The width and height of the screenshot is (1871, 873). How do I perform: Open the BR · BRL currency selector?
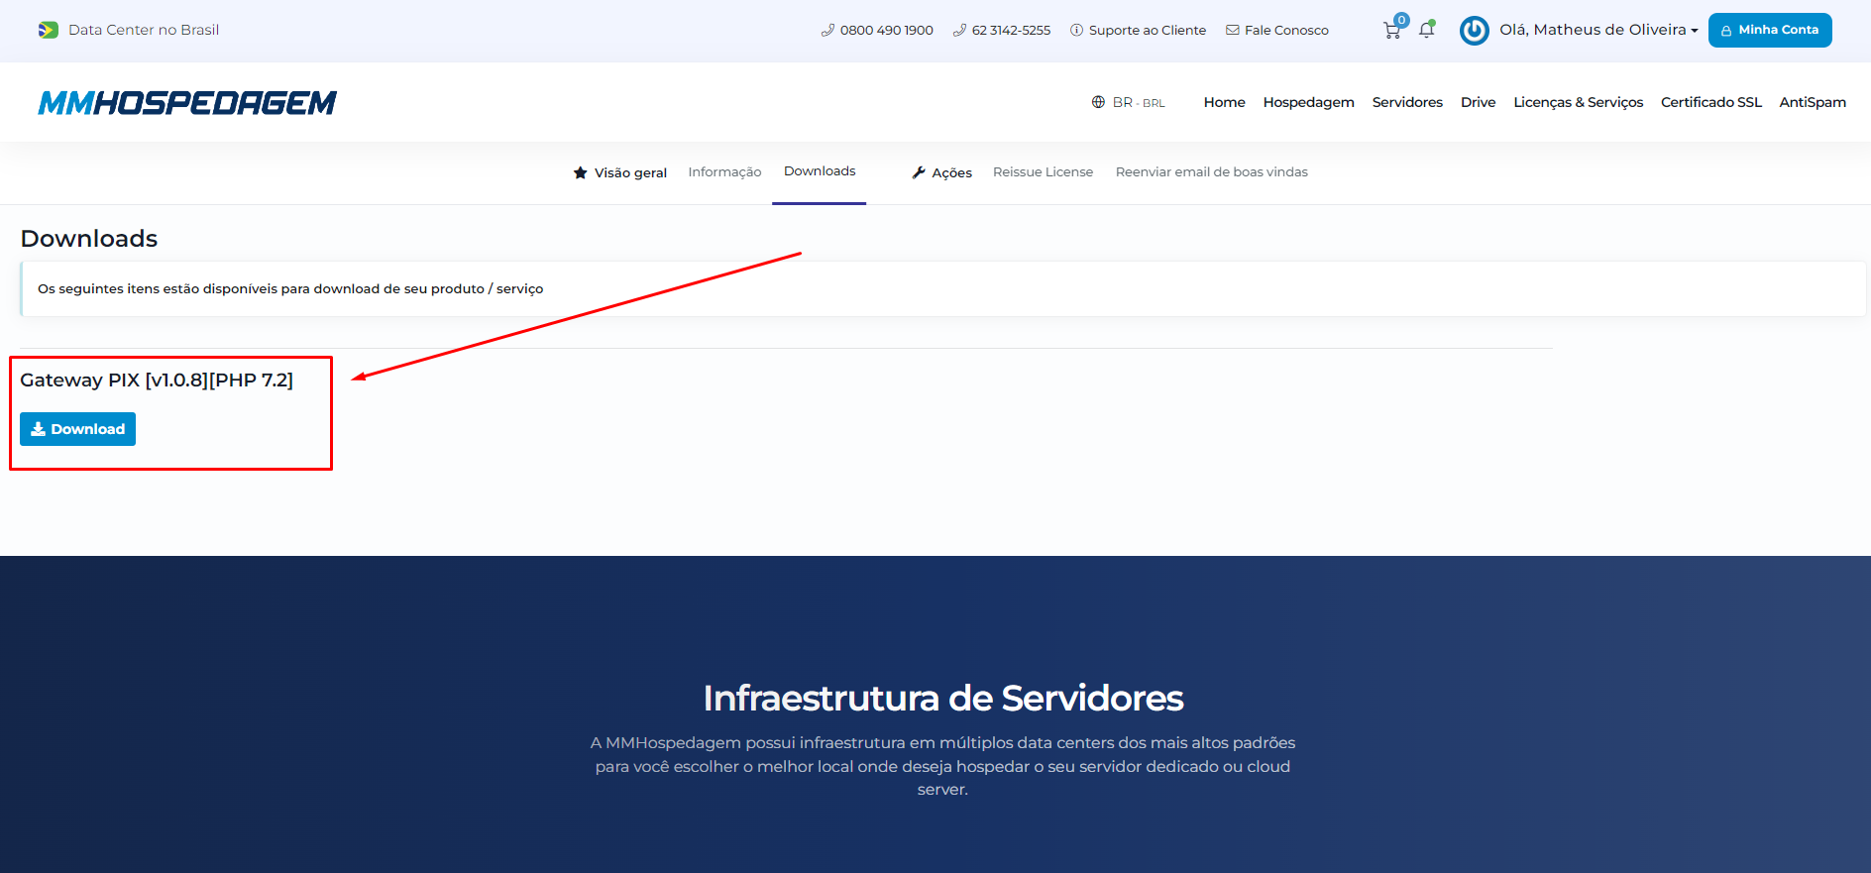point(1139,102)
